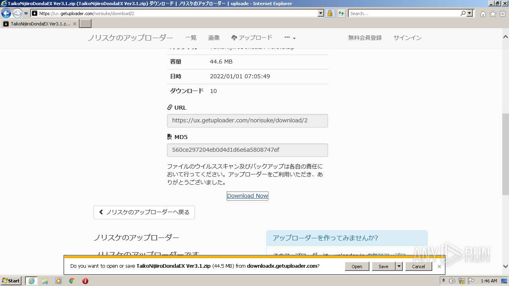Viewport: 509px width, 286px height.
Task: Click the cloud upload icon
Action: (234, 38)
